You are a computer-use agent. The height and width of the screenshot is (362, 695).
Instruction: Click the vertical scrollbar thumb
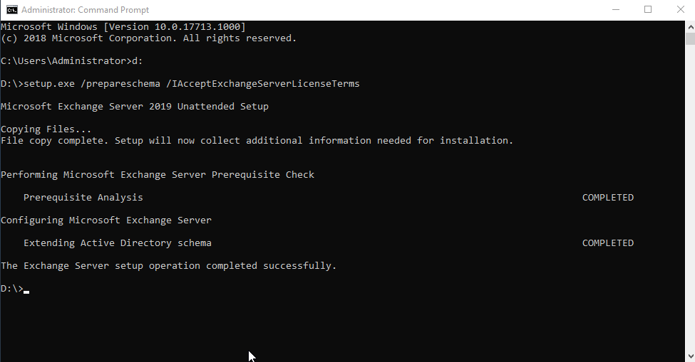click(690, 38)
